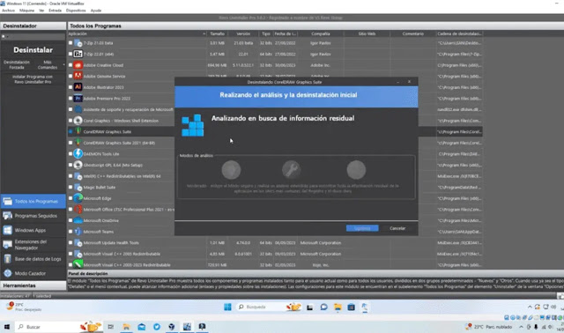
Task: Click the 7-Zip 21.03 beta program icon
Action: (x=78, y=43)
